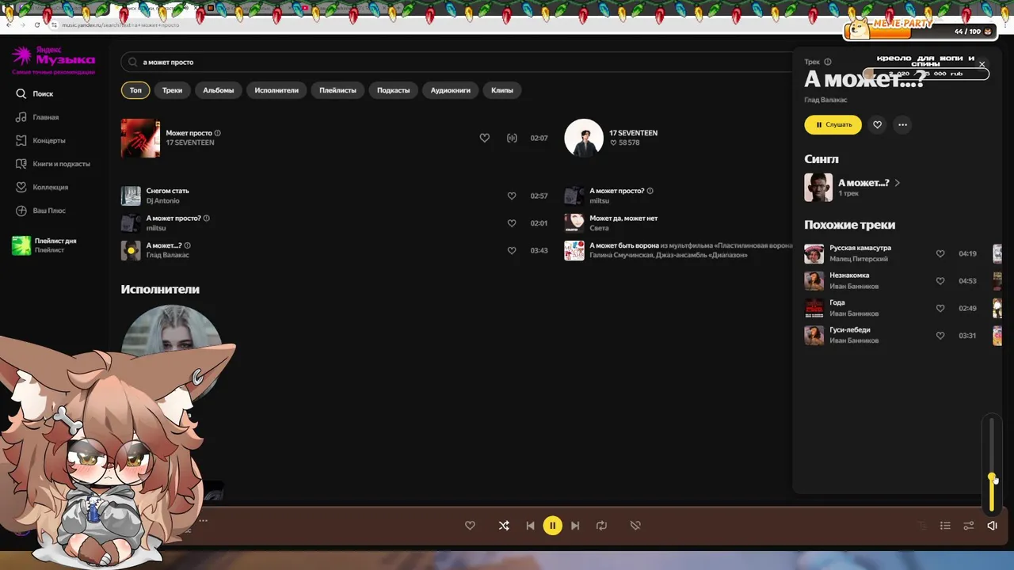The image size is (1014, 570).
Task: Like the currently playing track in player bar
Action: [x=470, y=526]
